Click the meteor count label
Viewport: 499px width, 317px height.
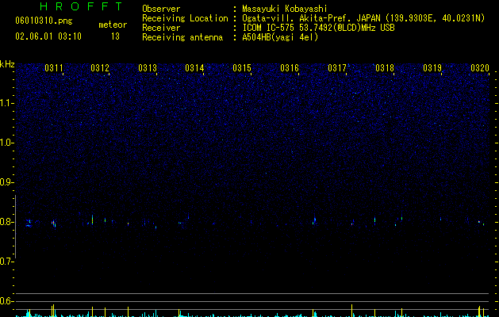tap(113, 25)
